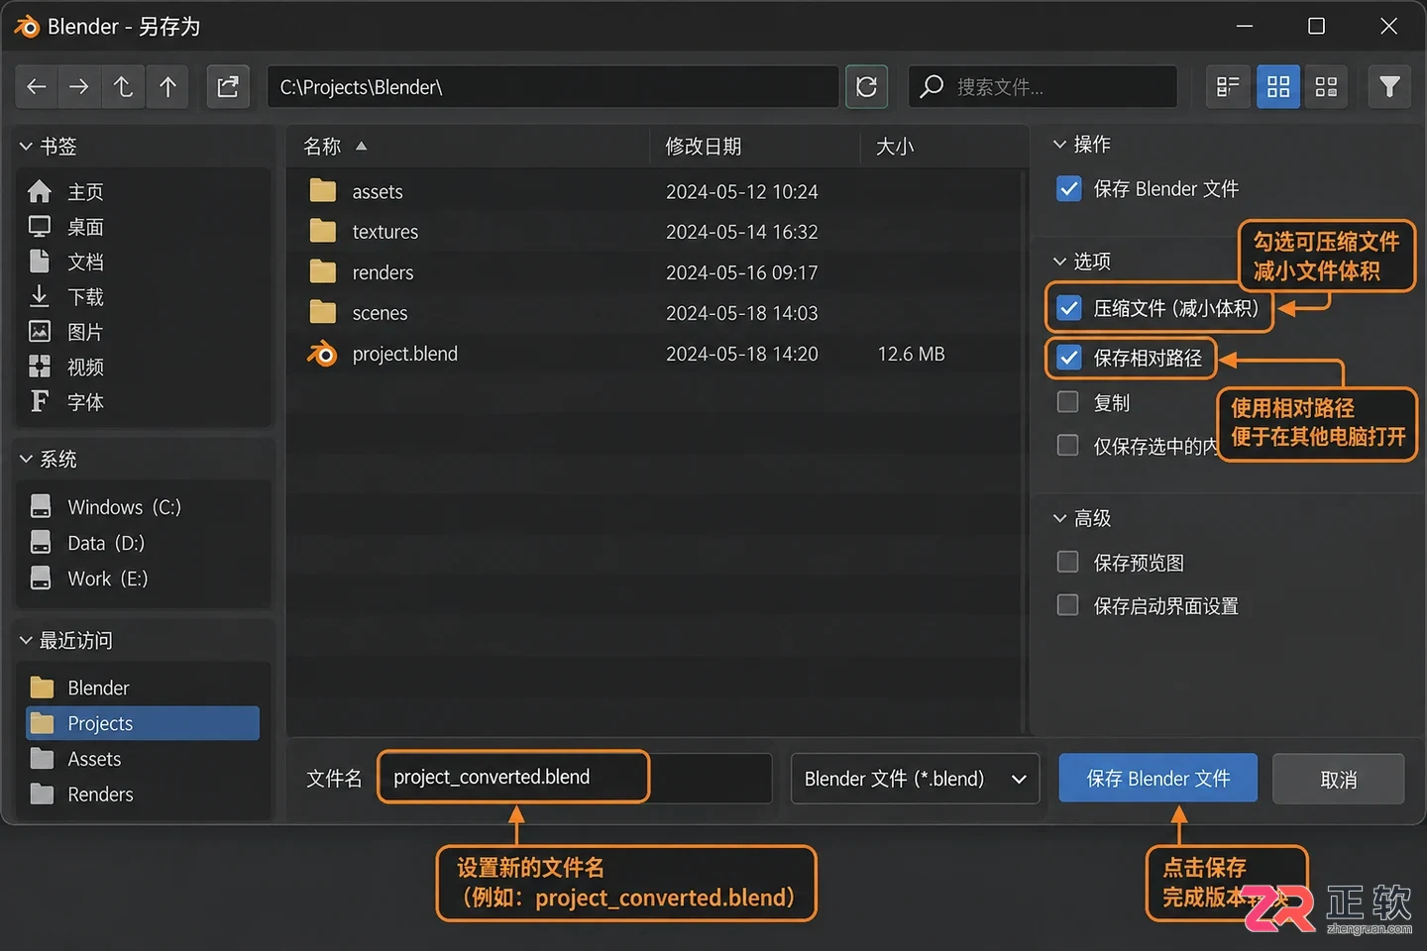Image resolution: width=1427 pixels, height=951 pixels.
Task: Enable the 保存预览图 checkbox
Action: 1068,563
